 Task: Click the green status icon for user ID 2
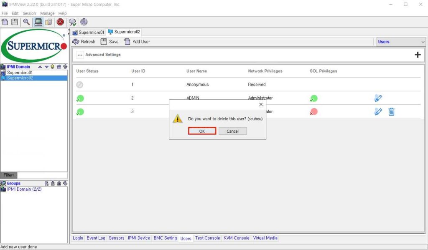[x=80, y=98]
